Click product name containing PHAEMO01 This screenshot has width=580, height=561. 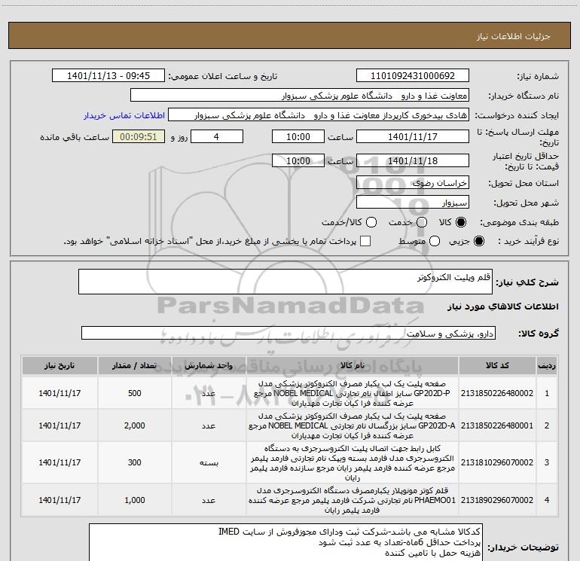353,500
